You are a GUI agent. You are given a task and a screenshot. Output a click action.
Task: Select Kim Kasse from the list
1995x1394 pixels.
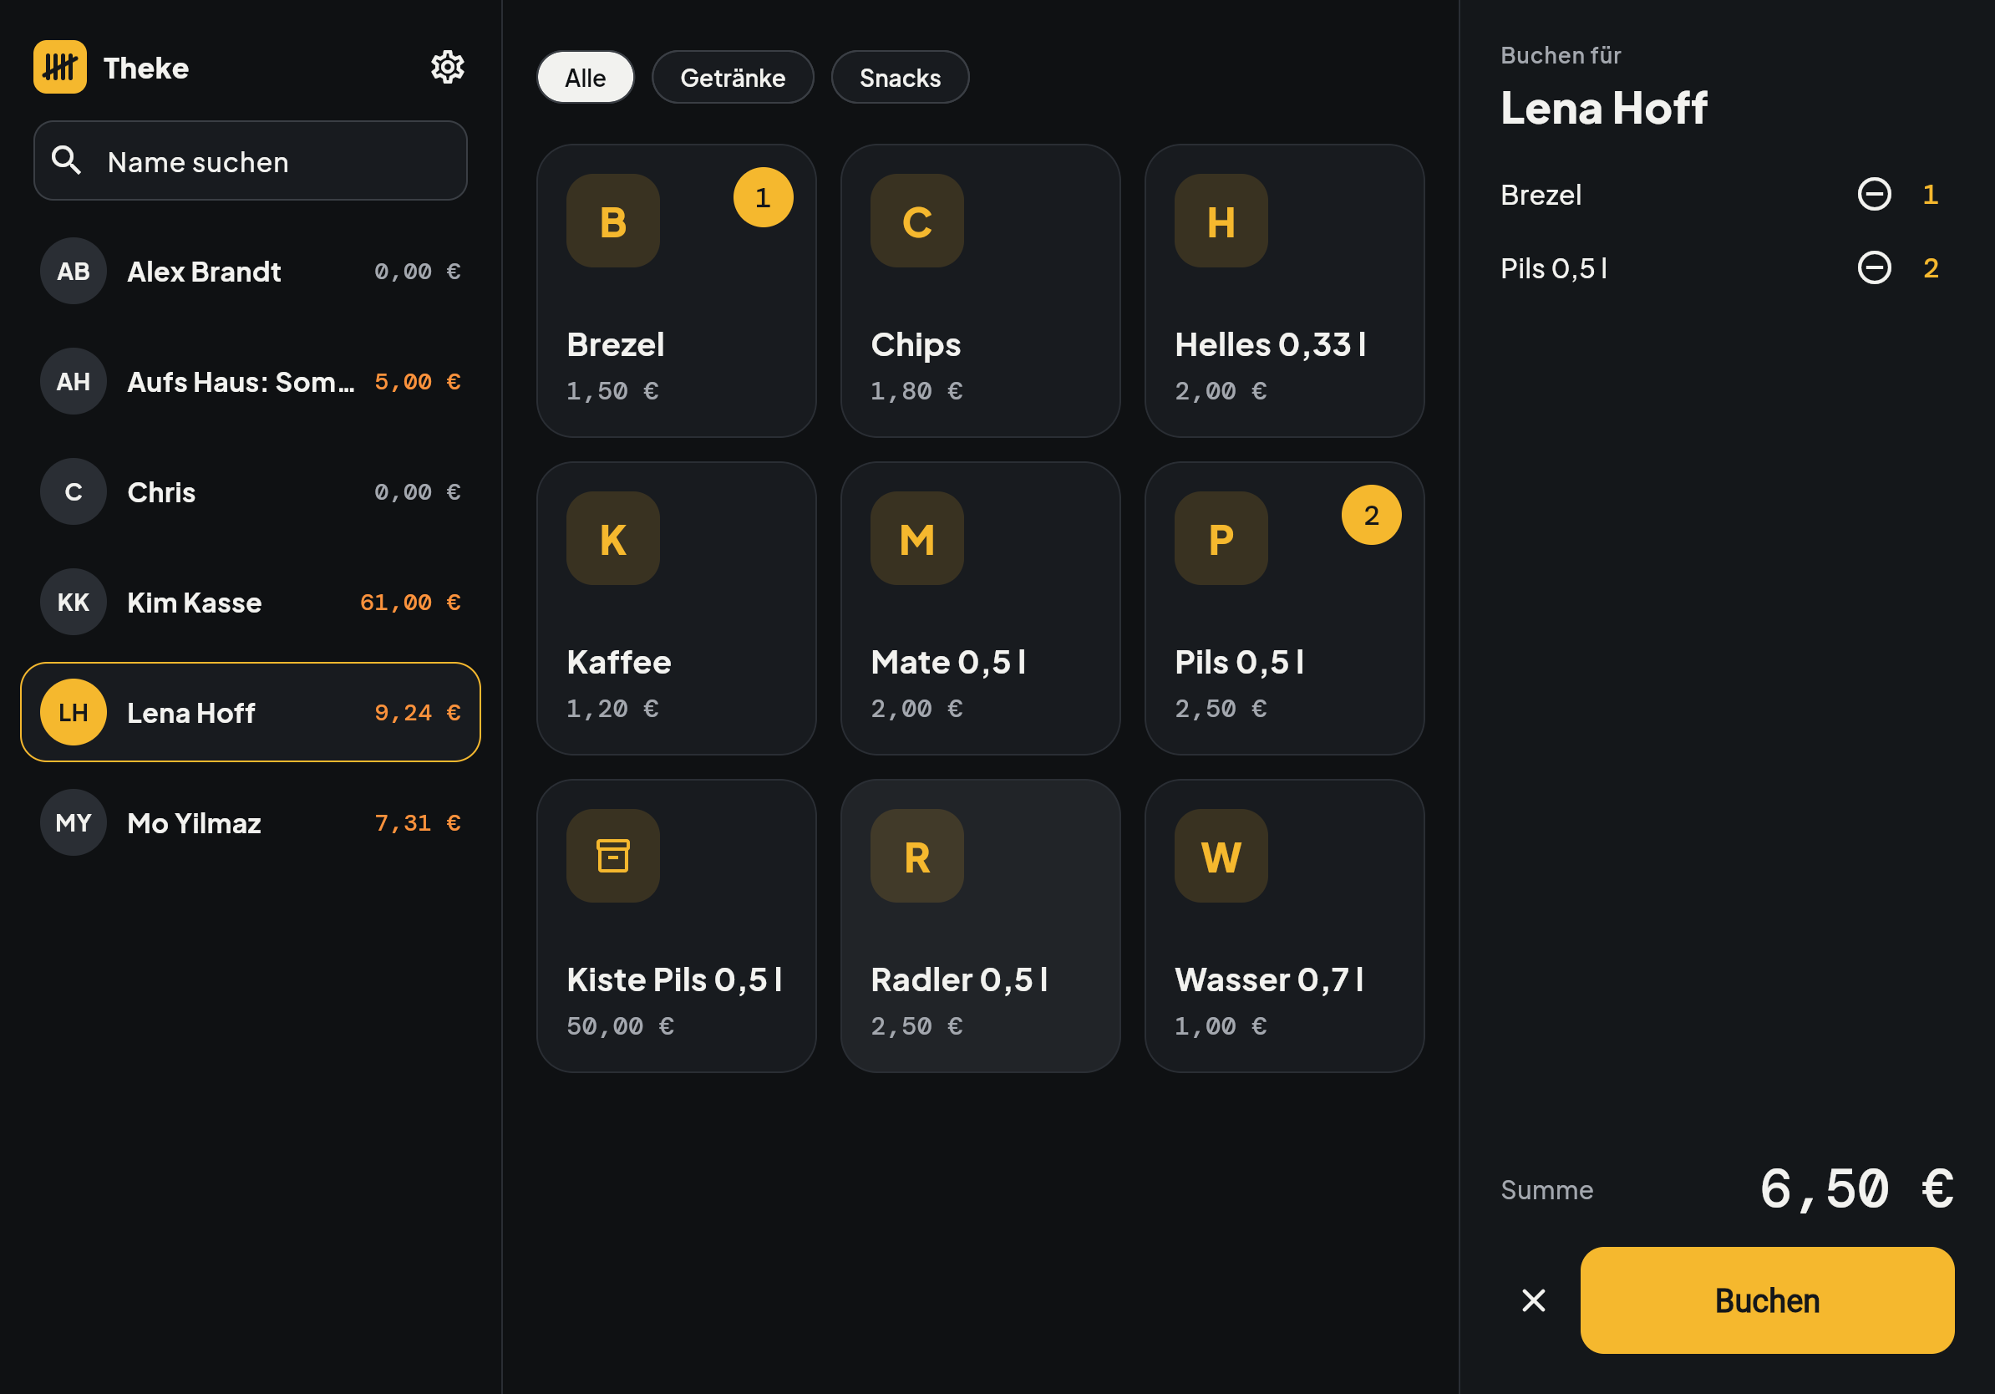(251, 603)
